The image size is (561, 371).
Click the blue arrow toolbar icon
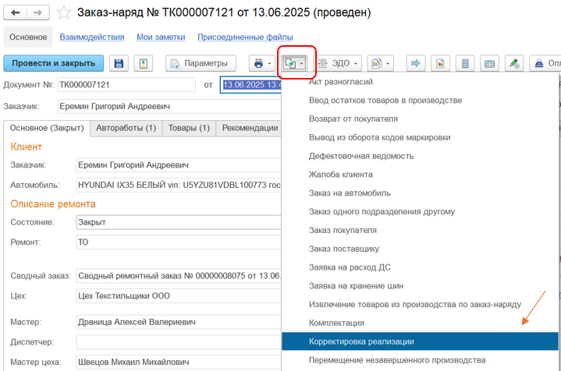416,63
